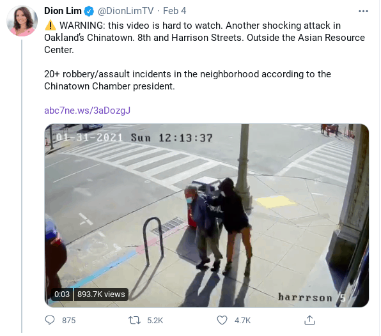The image size is (381, 336).
Task: Play the surveillance video thumbnail
Action: coord(206,215)
